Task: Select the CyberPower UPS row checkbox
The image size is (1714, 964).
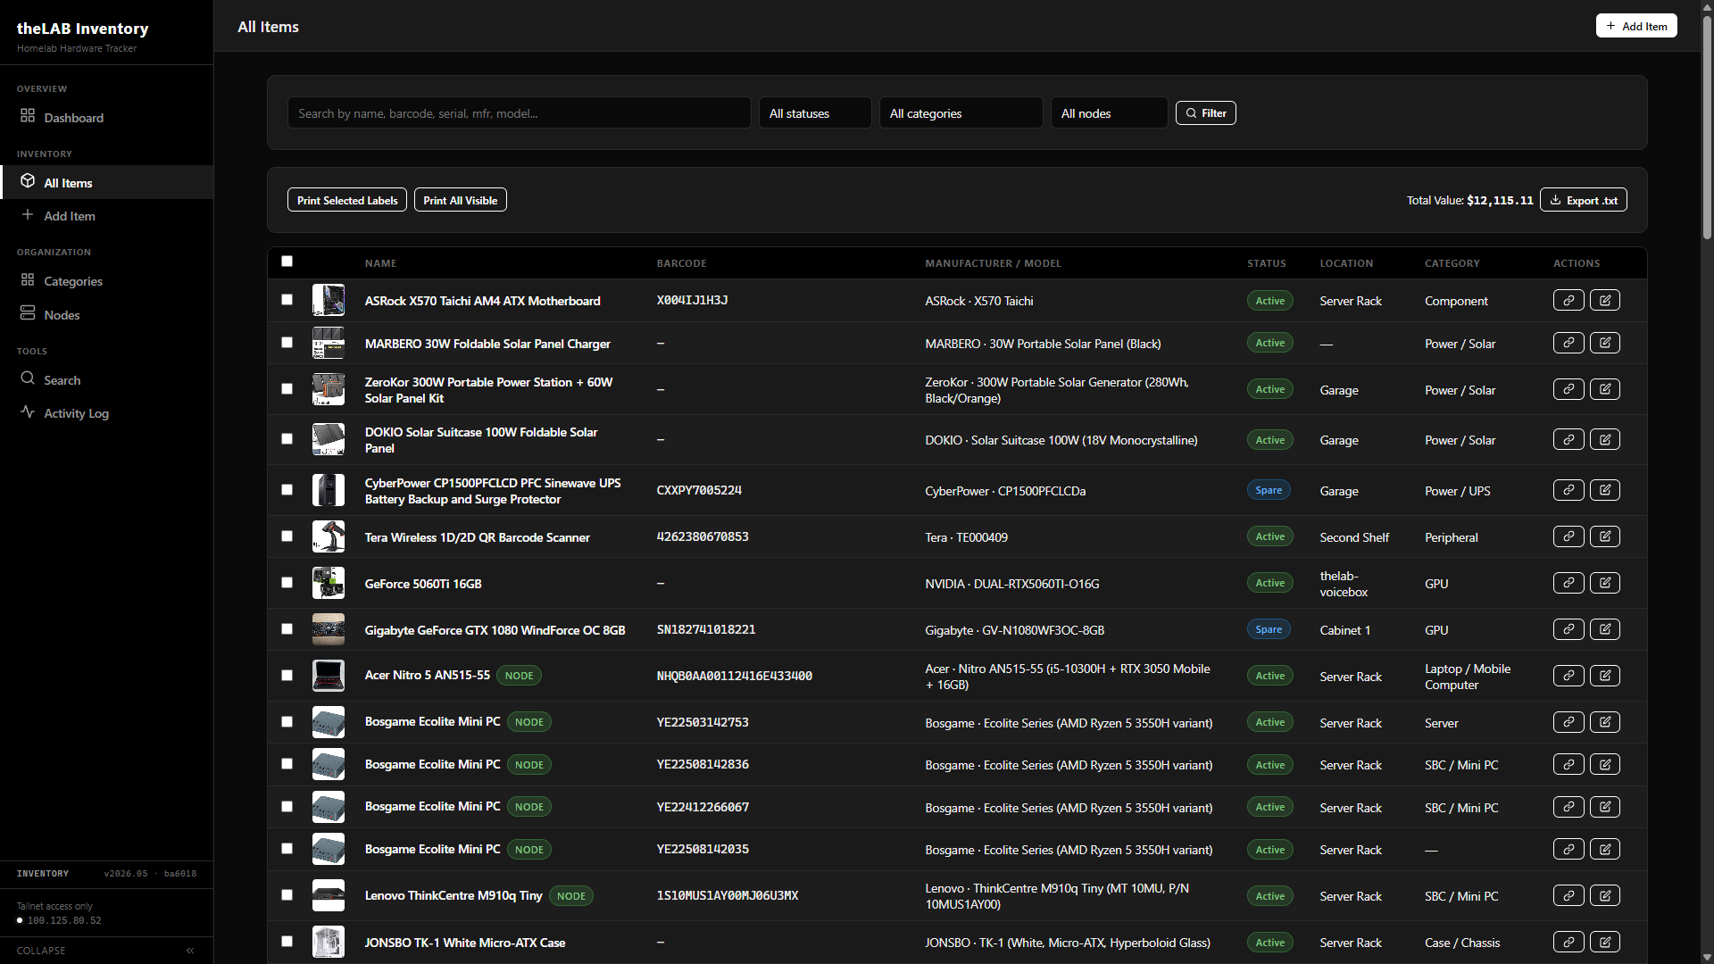Action: [287, 490]
